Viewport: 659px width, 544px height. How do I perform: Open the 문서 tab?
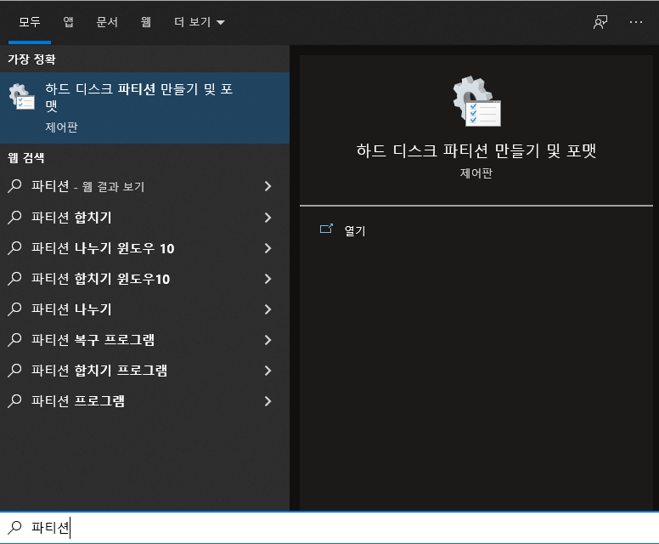(107, 22)
